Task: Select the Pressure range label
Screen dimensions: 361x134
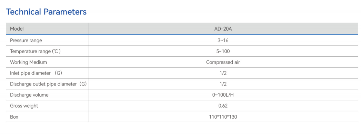Action: (x=26, y=41)
